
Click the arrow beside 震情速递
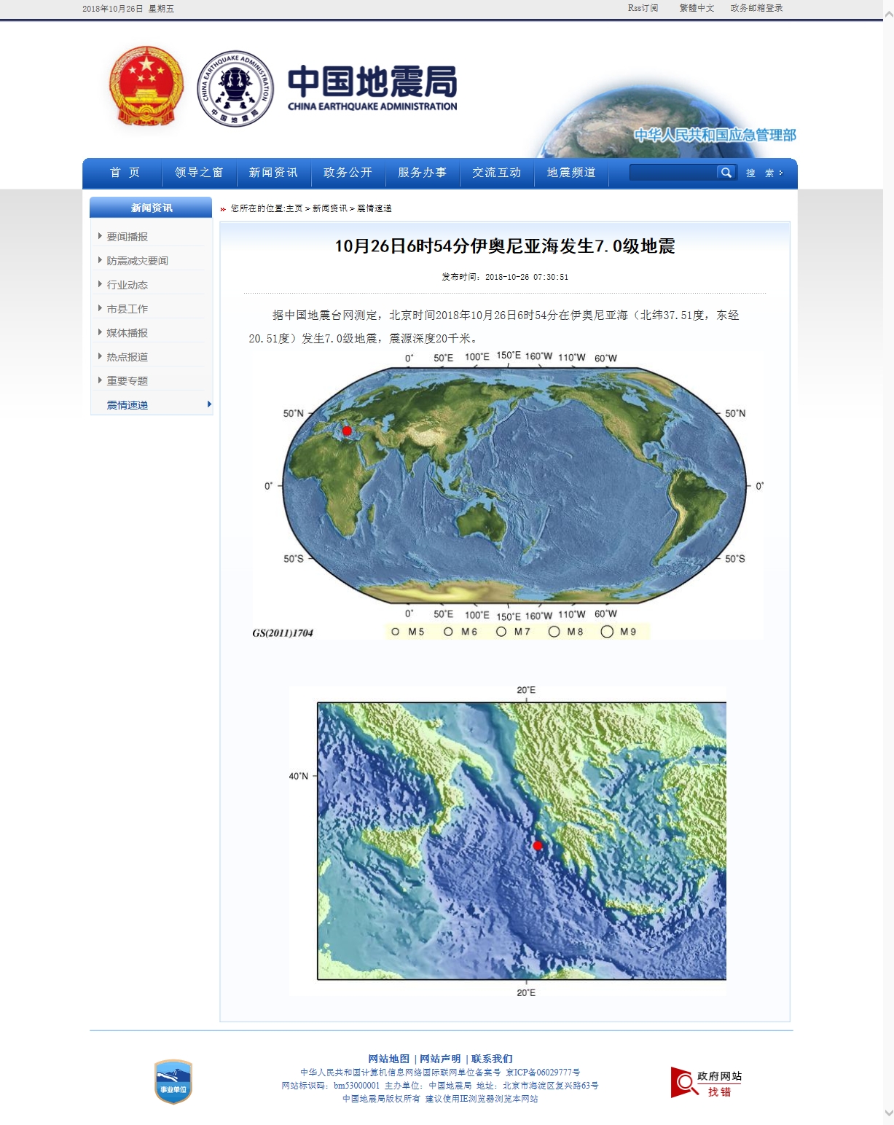209,404
